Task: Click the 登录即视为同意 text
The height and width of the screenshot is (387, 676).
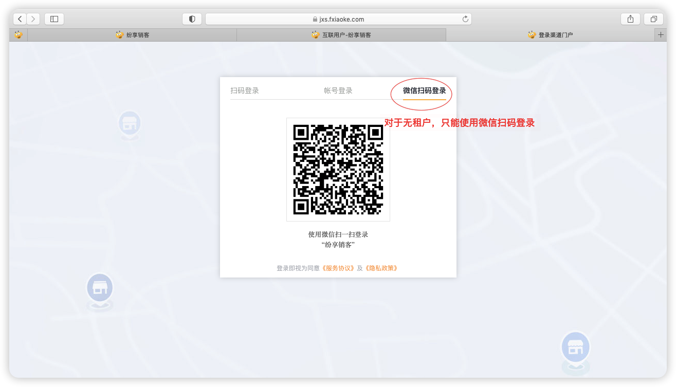Action: pyautogui.click(x=298, y=268)
